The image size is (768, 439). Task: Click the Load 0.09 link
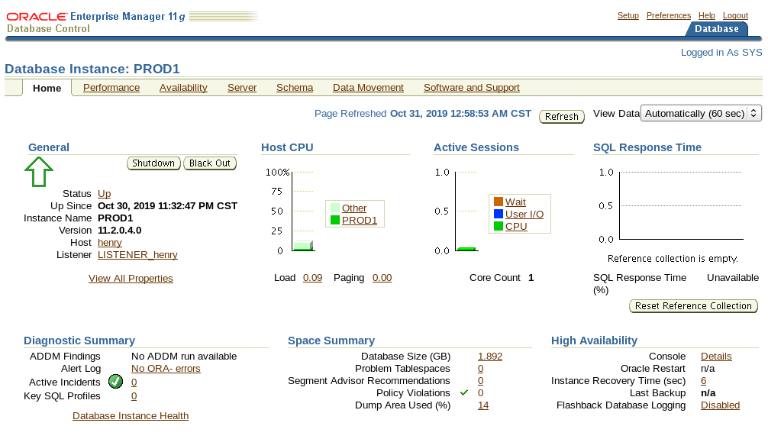pyautogui.click(x=312, y=278)
